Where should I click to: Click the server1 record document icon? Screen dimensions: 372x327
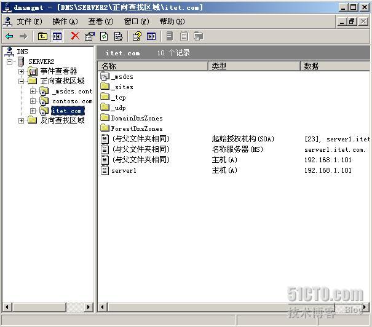tap(105, 170)
